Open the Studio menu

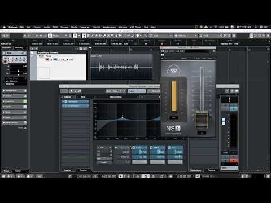point(97,27)
